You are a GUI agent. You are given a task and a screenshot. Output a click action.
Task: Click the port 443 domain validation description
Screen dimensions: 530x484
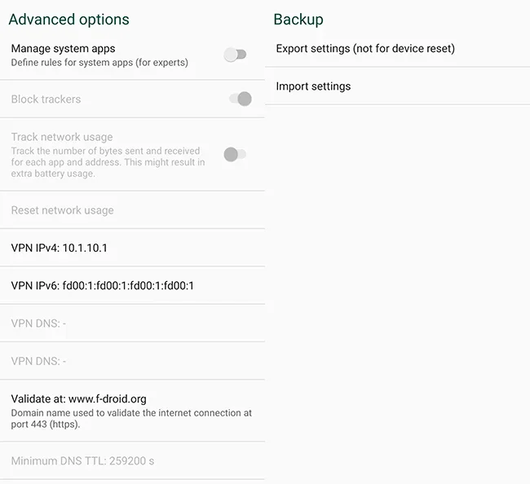tap(131, 419)
